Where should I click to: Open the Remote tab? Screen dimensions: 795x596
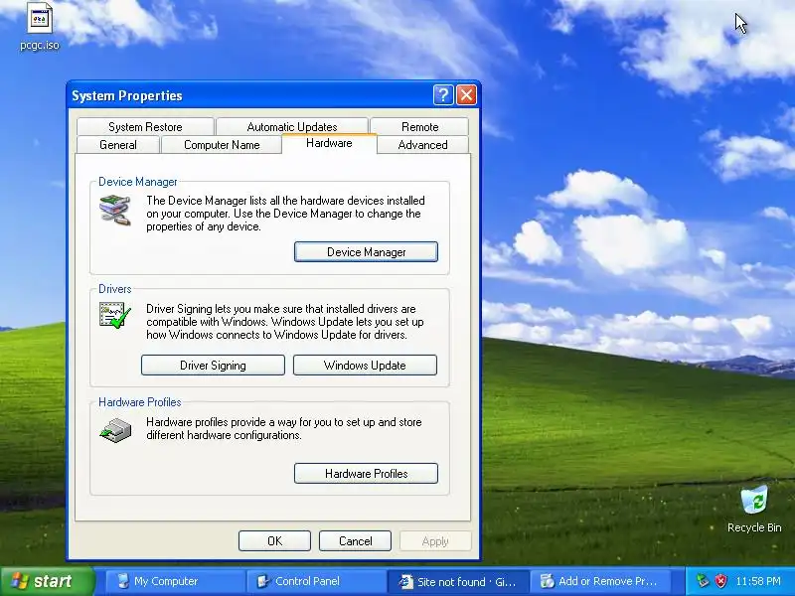pos(419,127)
